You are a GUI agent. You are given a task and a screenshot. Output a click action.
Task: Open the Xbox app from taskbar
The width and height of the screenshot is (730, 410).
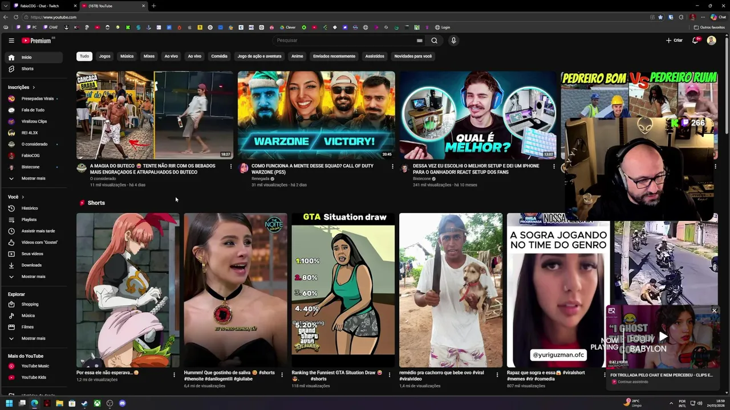pos(97,403)
